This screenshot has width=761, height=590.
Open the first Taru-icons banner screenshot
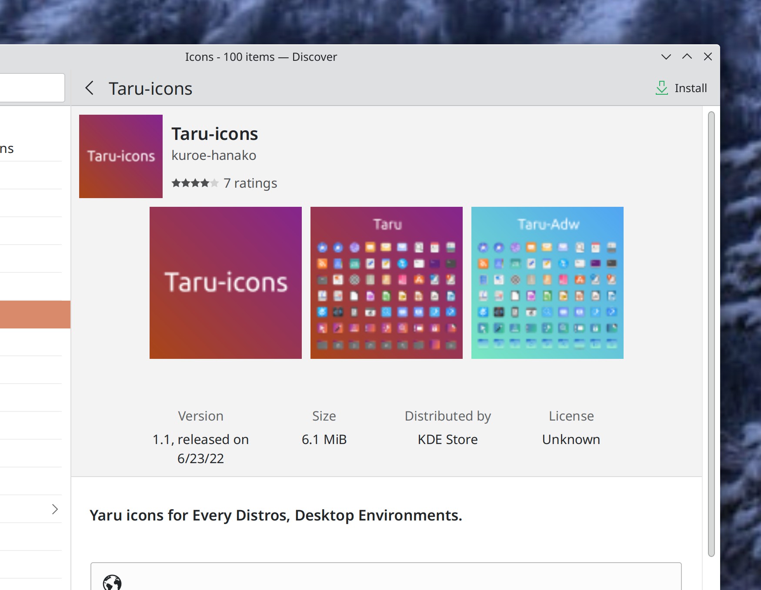(x=226, y=283)
